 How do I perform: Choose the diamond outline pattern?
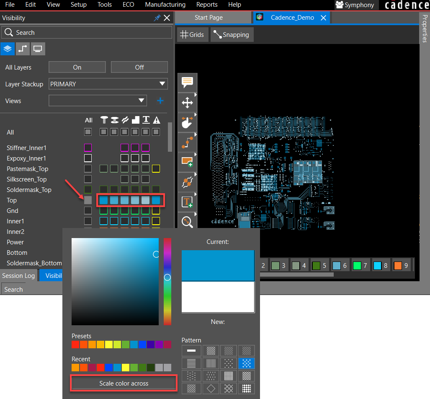(x=211, y=388)
